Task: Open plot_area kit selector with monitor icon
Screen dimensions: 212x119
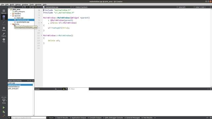Action: pyautogui.click(x=4, y=100)
